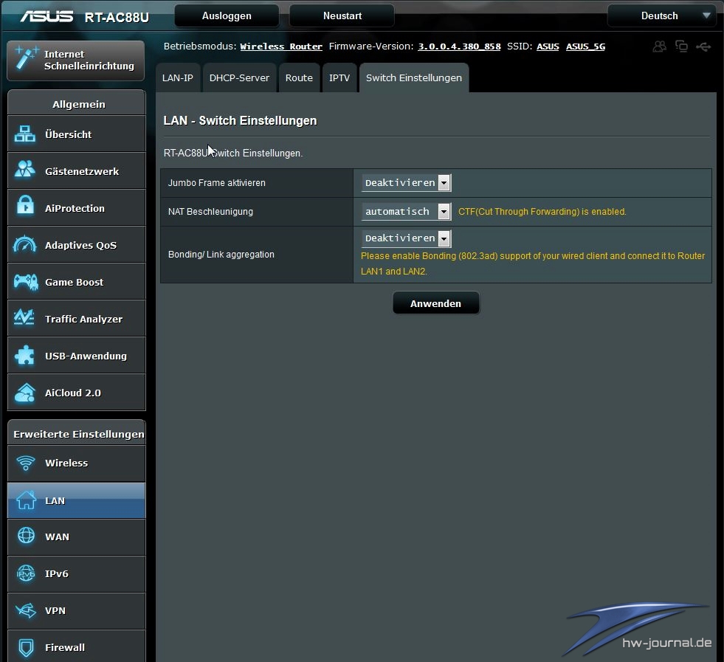Open the NAT Beschleunigung dropdown

pos(407,211)
